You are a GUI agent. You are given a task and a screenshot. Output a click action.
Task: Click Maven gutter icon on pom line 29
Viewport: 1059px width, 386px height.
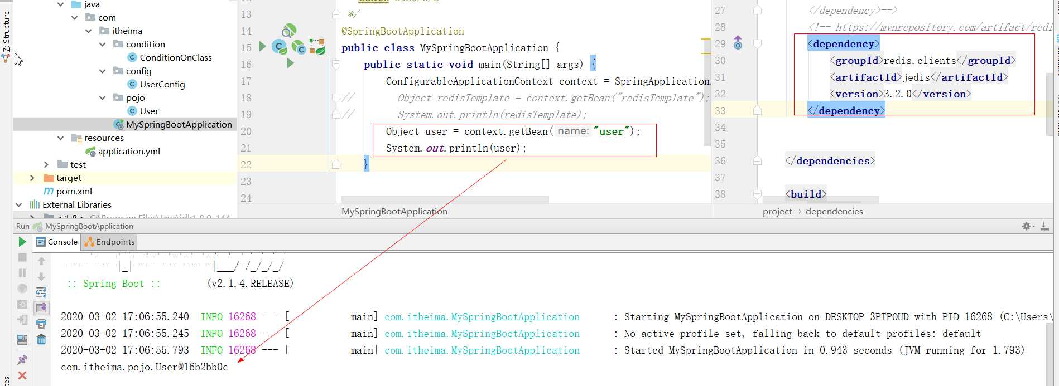tap(738, 43)
